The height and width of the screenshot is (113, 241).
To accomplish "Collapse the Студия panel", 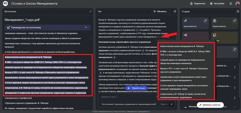I will (x=237, y=12).
